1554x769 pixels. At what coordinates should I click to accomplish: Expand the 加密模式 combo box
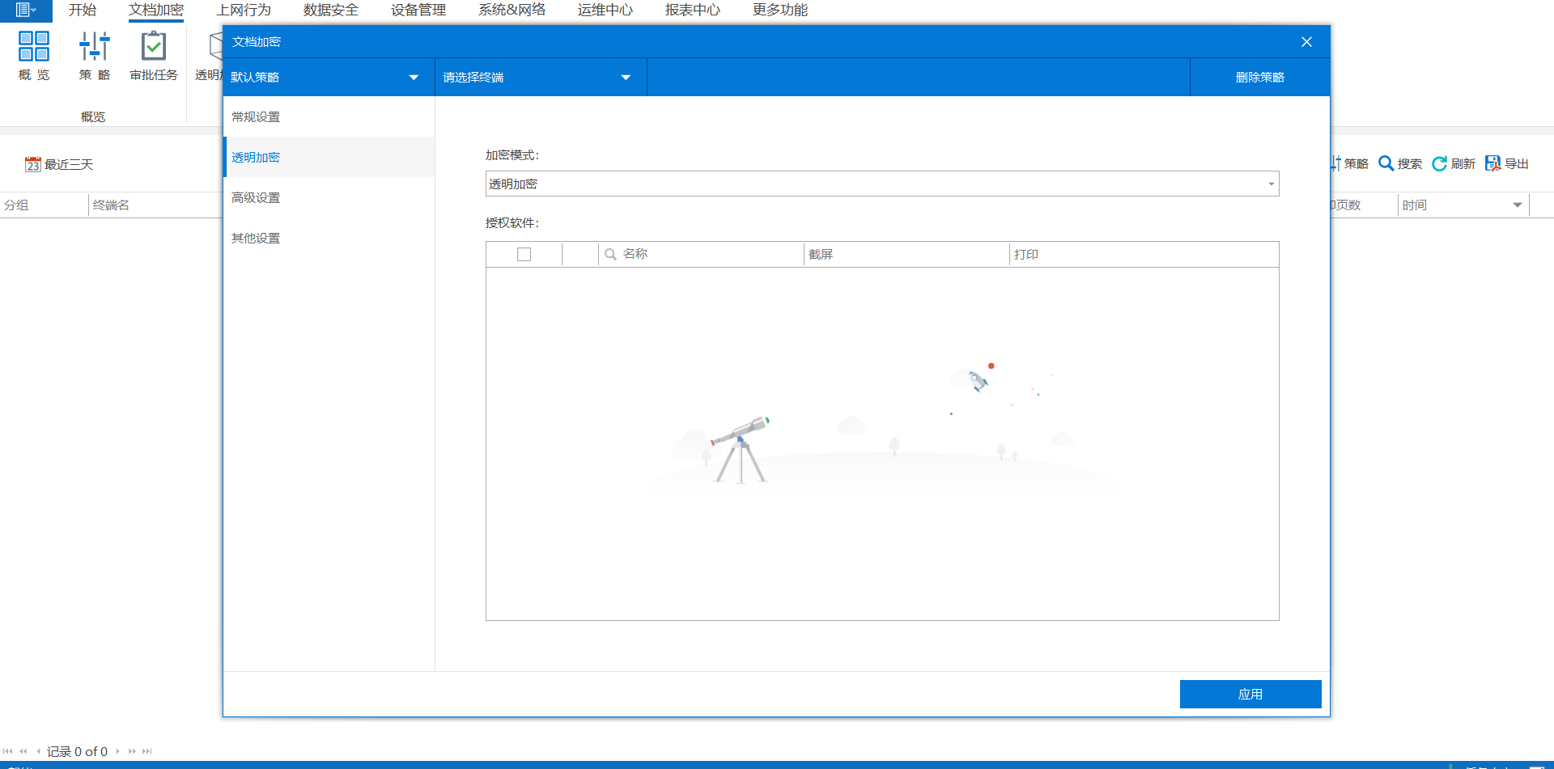pyautogui.click(x=1271, y=184)
